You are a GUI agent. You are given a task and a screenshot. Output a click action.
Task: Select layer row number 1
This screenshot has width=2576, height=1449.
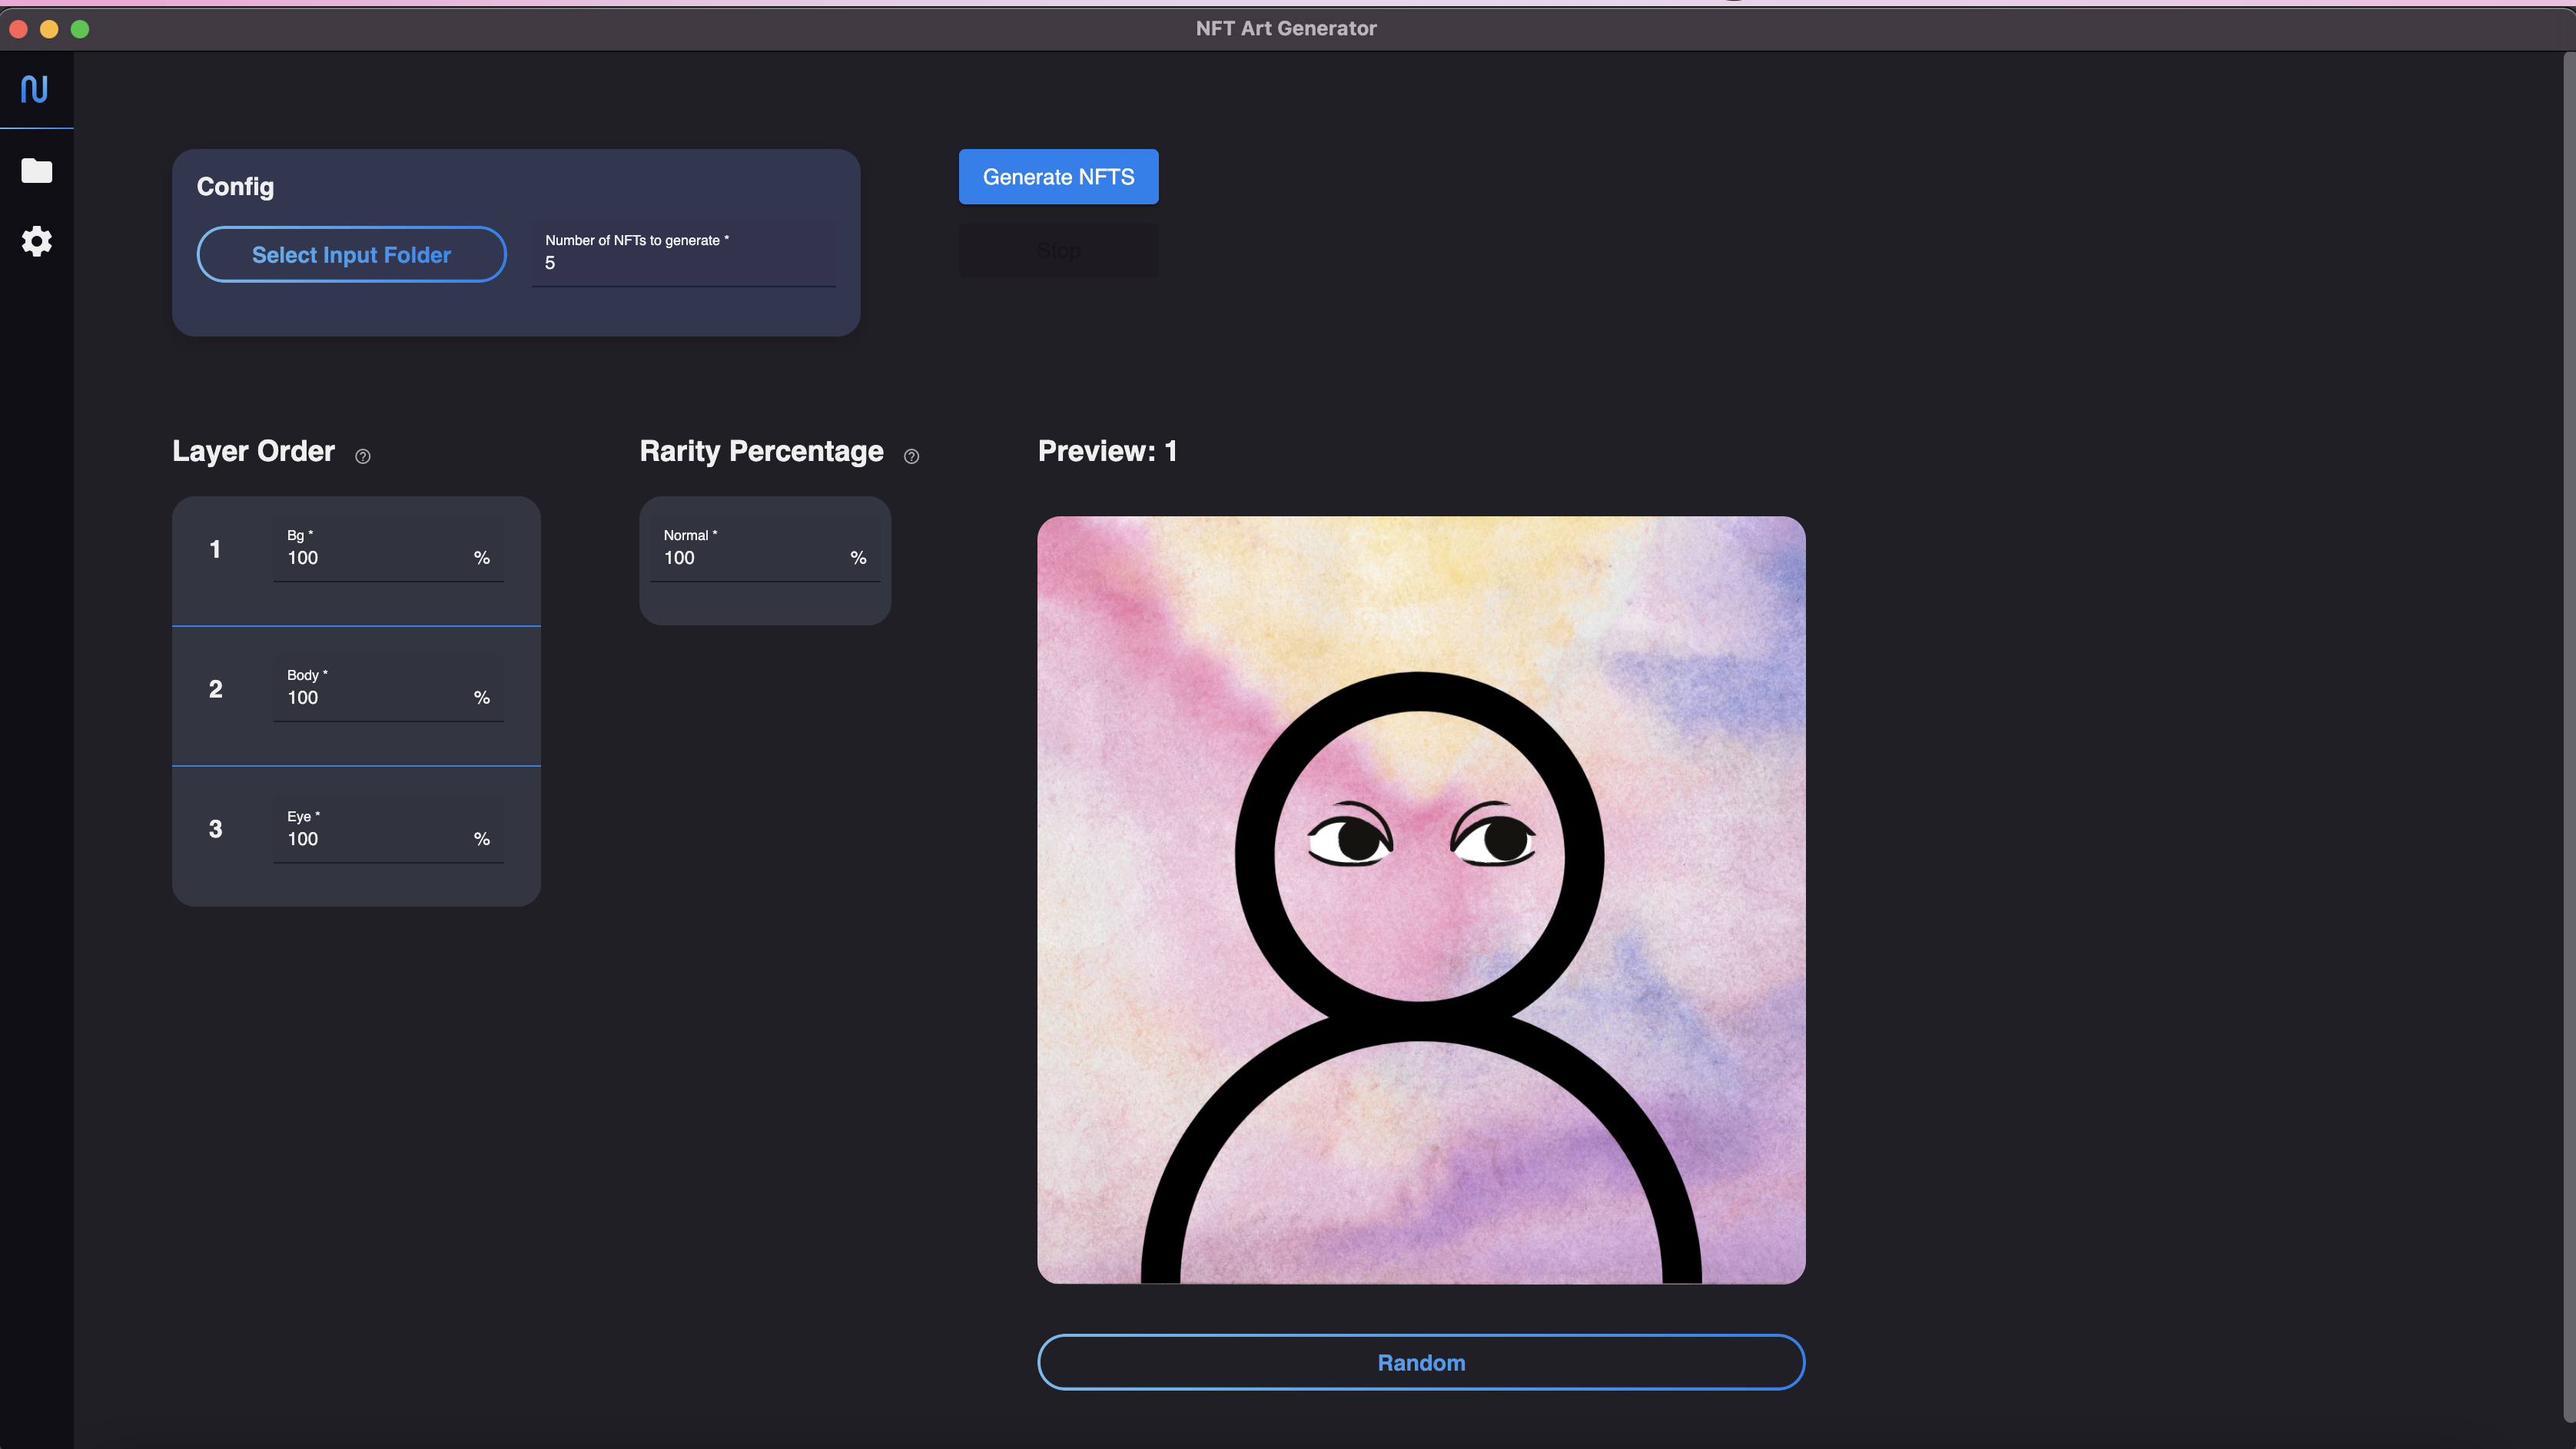[x=215, y=549]
